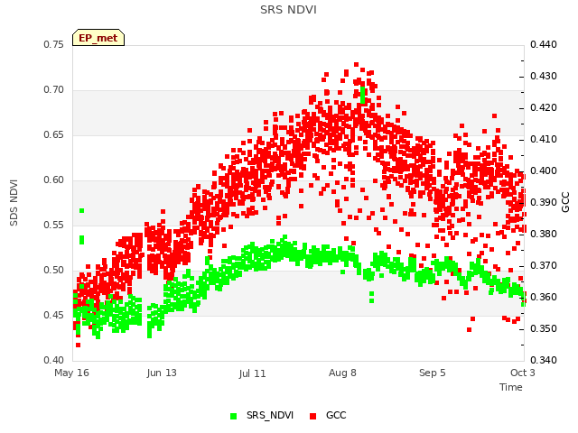The height and width of the screenshot is (433, 578).
Task: Click the Jul 11 date tick label
Action: 252,373
